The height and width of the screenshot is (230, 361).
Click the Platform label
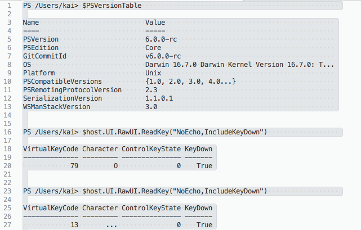click(x=39, y=73)
